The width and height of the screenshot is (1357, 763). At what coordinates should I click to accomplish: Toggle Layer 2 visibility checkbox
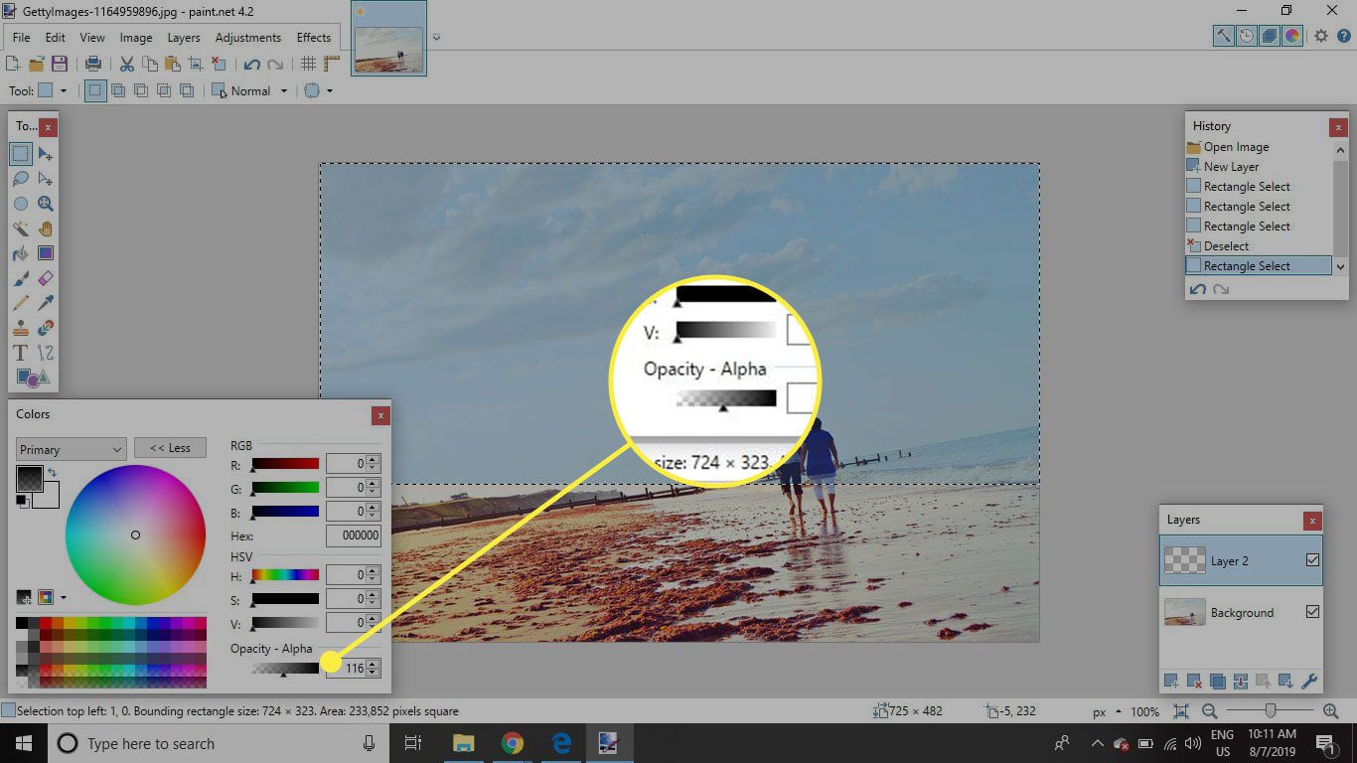pyautogui.click(x=1312, y=560)
